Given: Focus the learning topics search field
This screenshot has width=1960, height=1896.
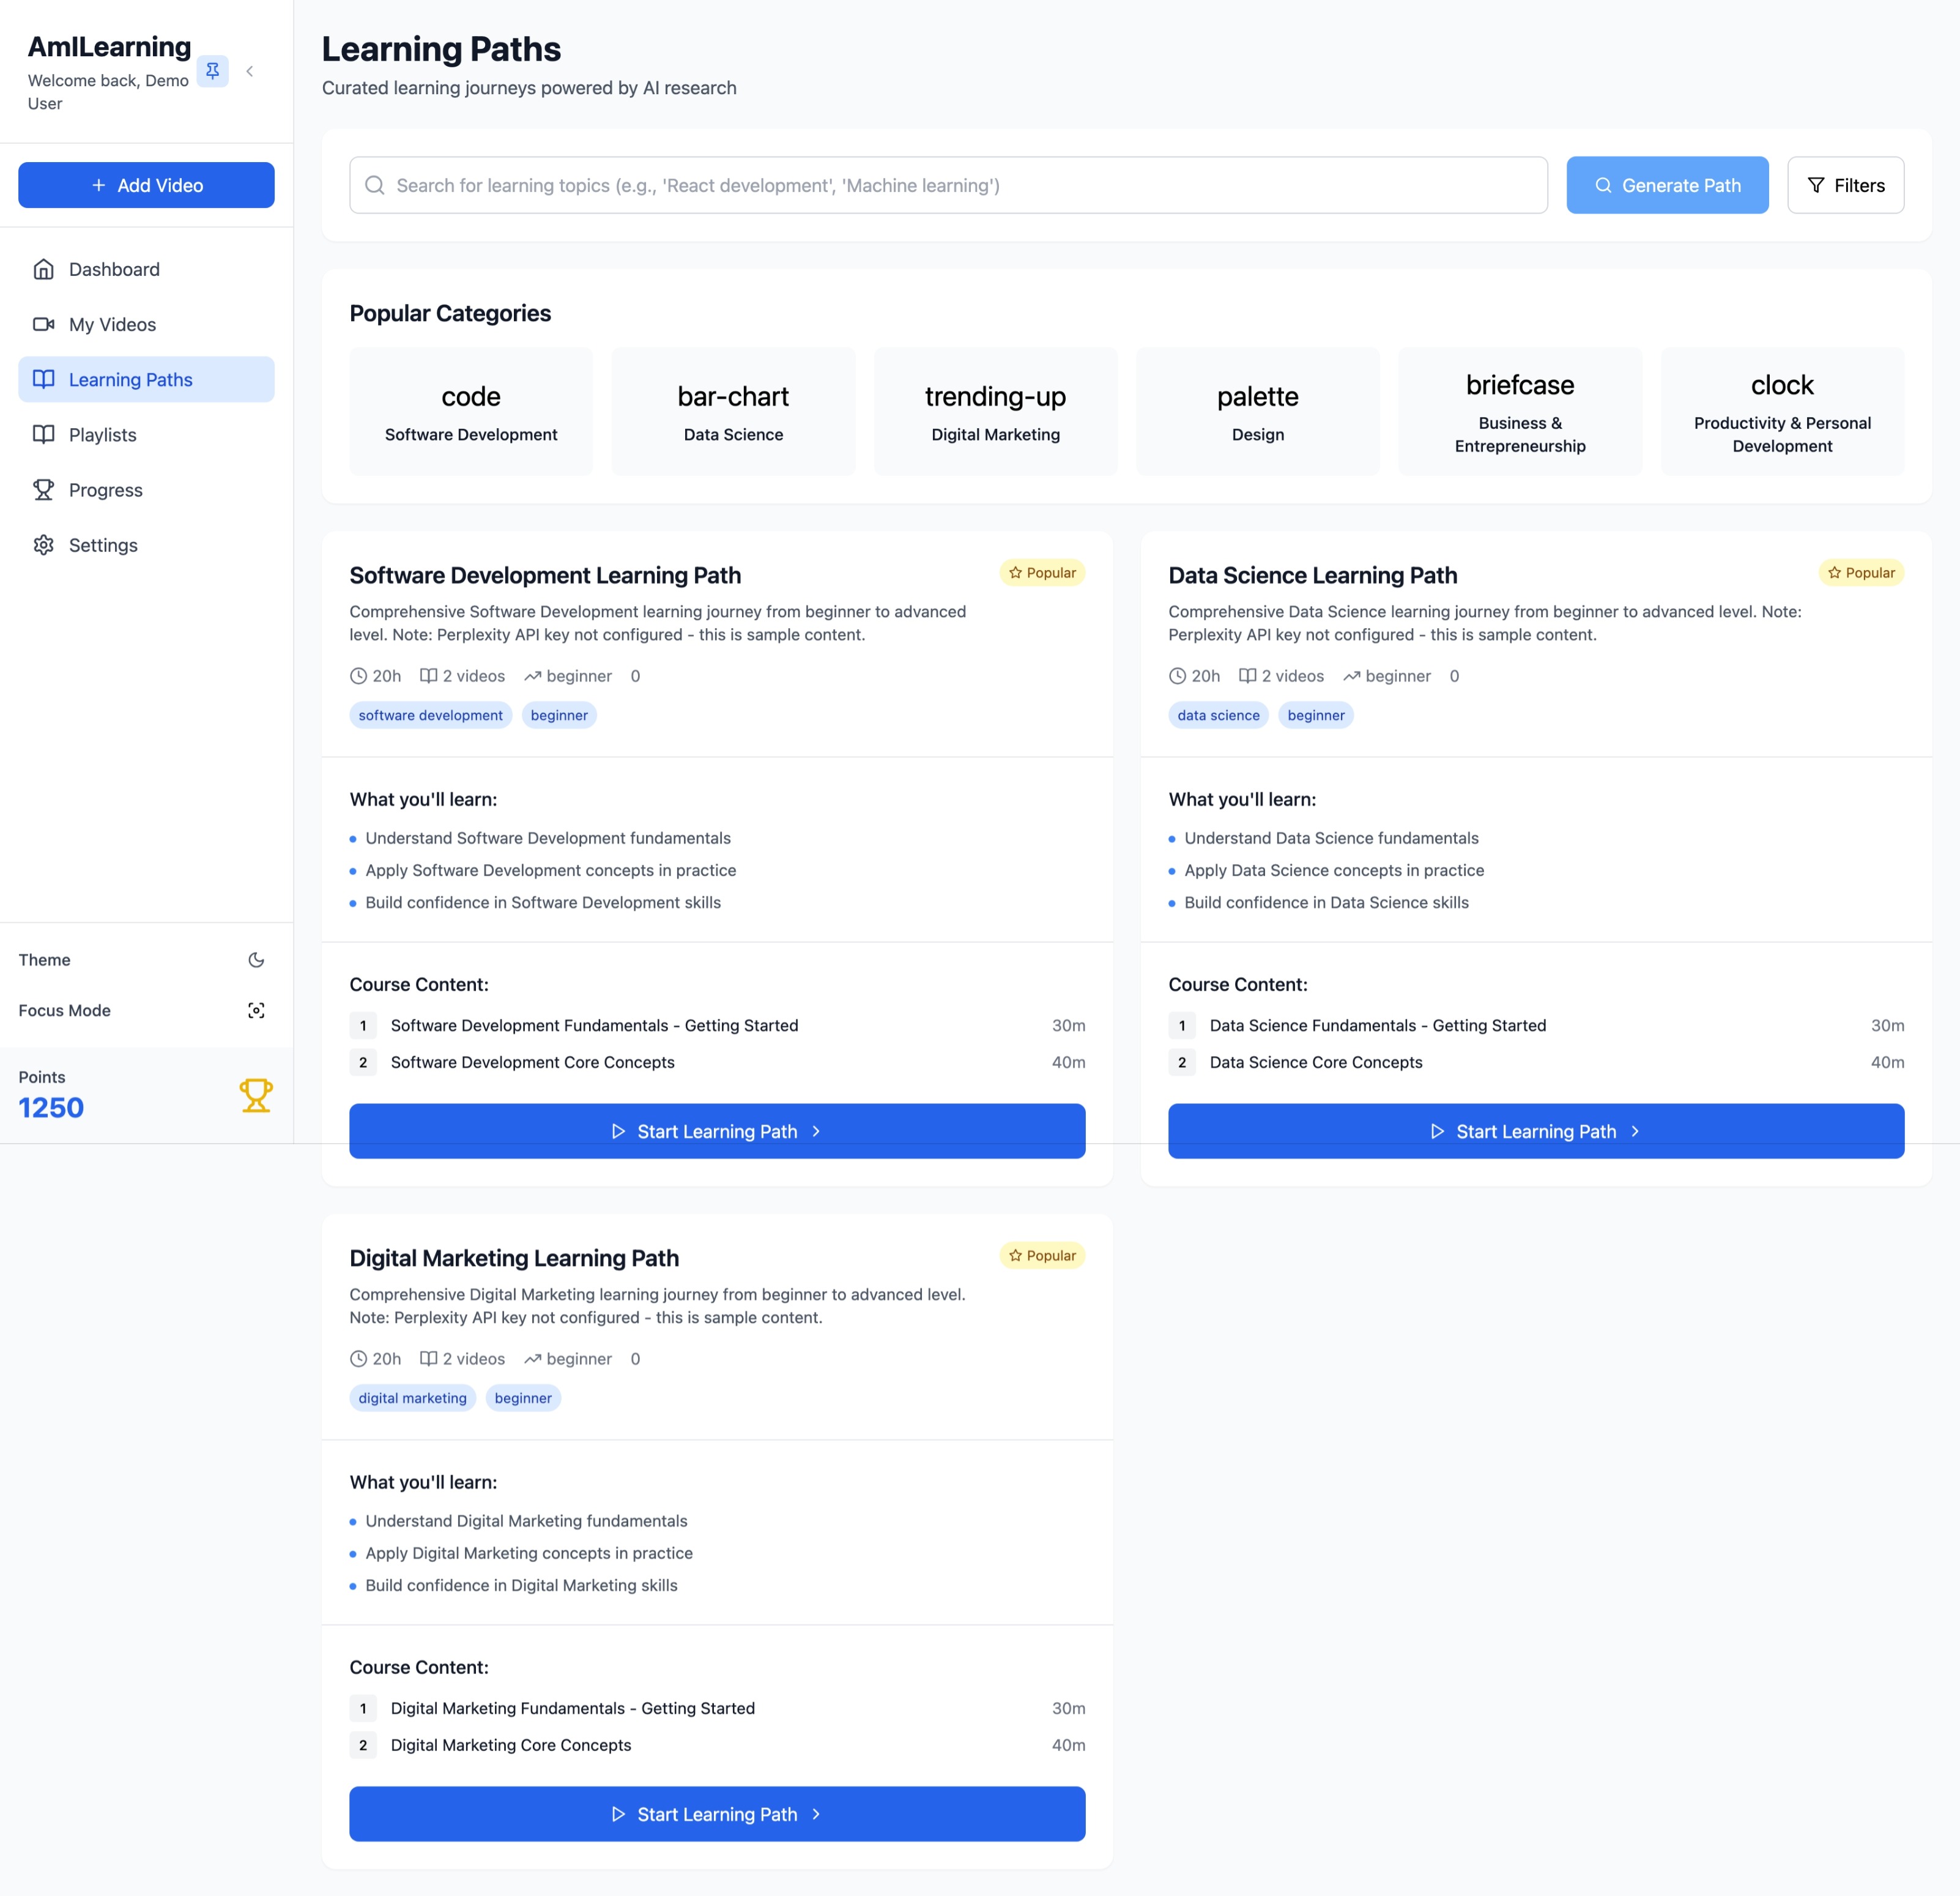Looking at the screenshot, I should pyautogui.click(x=948, y=185).
